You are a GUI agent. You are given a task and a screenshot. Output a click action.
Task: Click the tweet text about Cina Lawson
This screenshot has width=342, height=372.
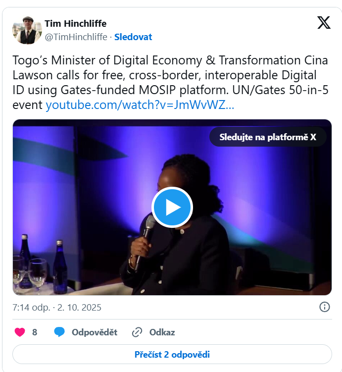[170, 82]
